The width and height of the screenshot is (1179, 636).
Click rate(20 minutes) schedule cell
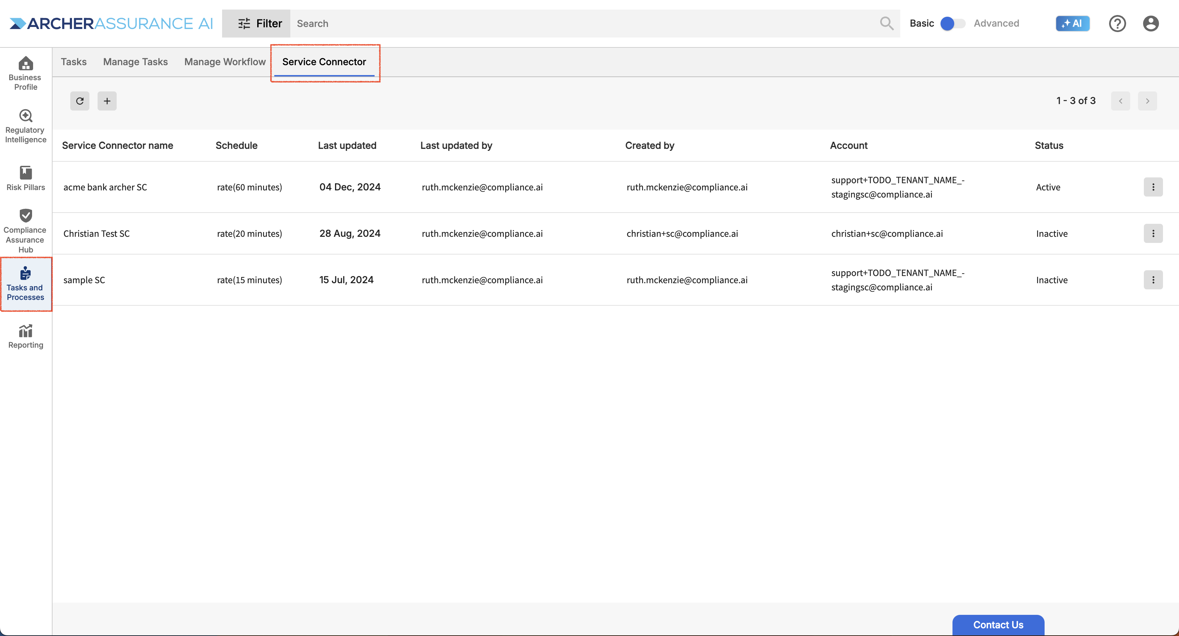tap(249, 233)
